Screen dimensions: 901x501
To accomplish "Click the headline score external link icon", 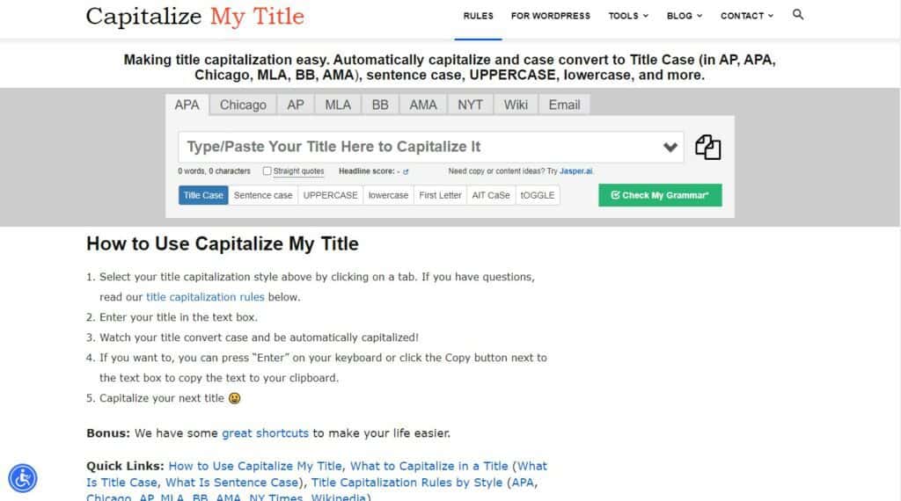I will [406, 171].
